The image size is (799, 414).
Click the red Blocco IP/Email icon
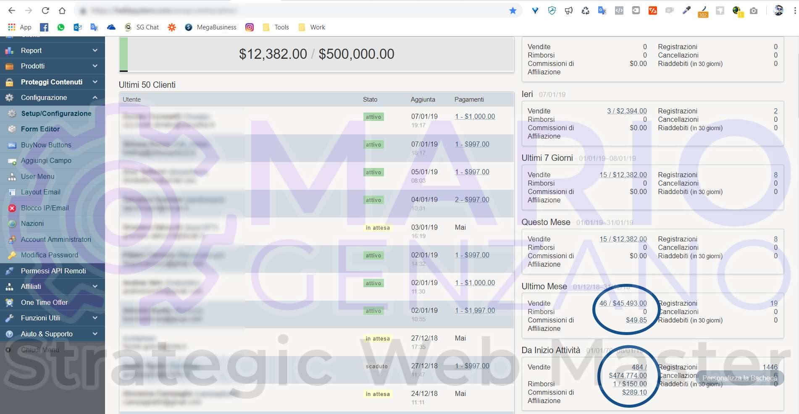pos(12,208)
